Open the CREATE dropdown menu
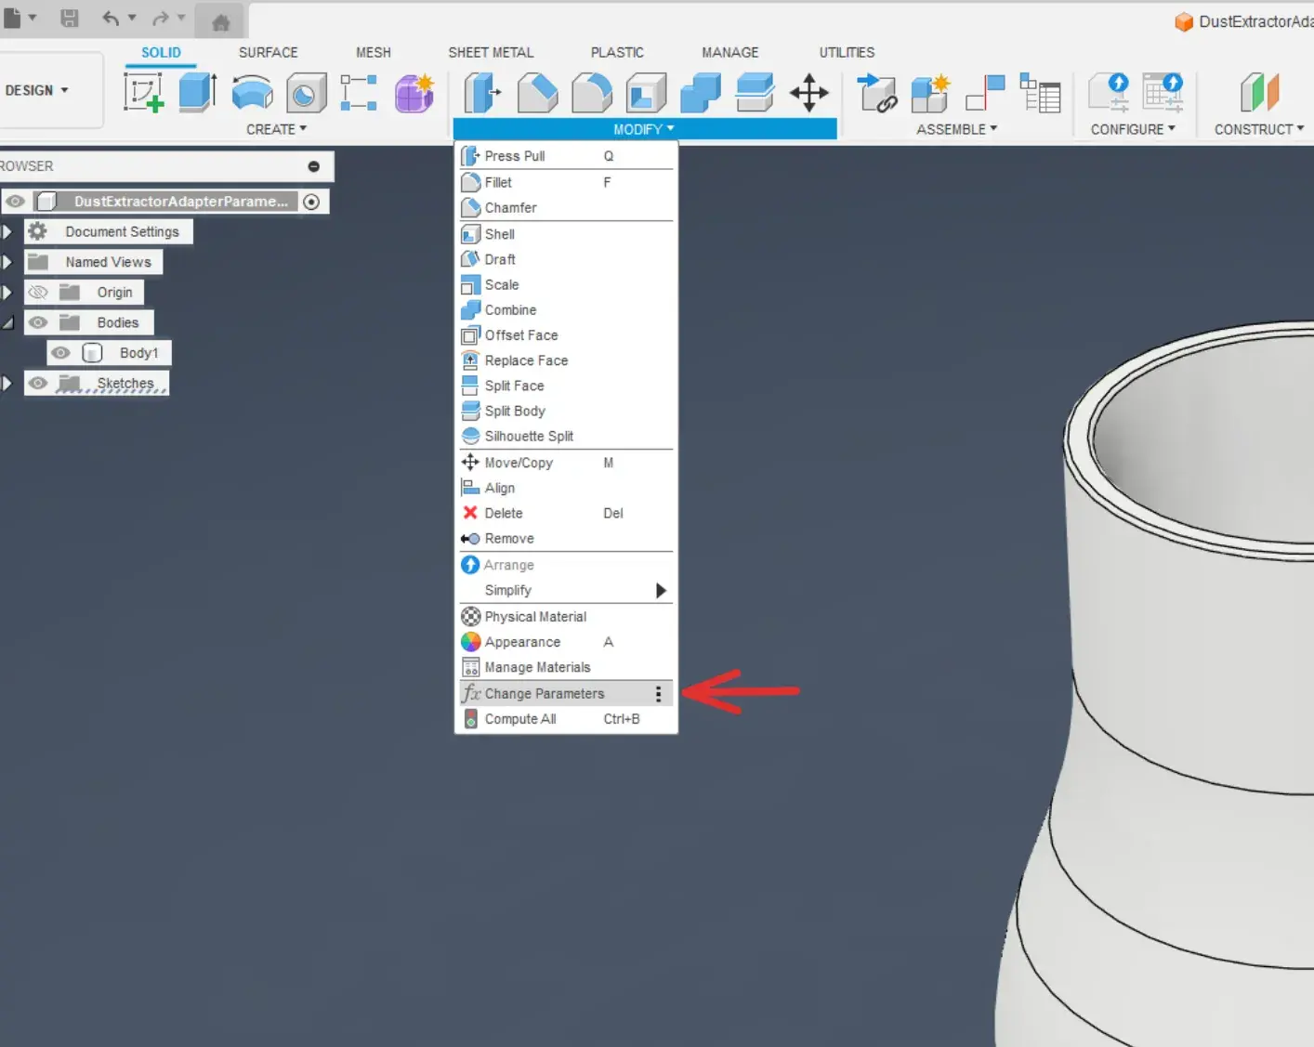This screenshot has width=1314, height=1047. (x=276, y=129)
